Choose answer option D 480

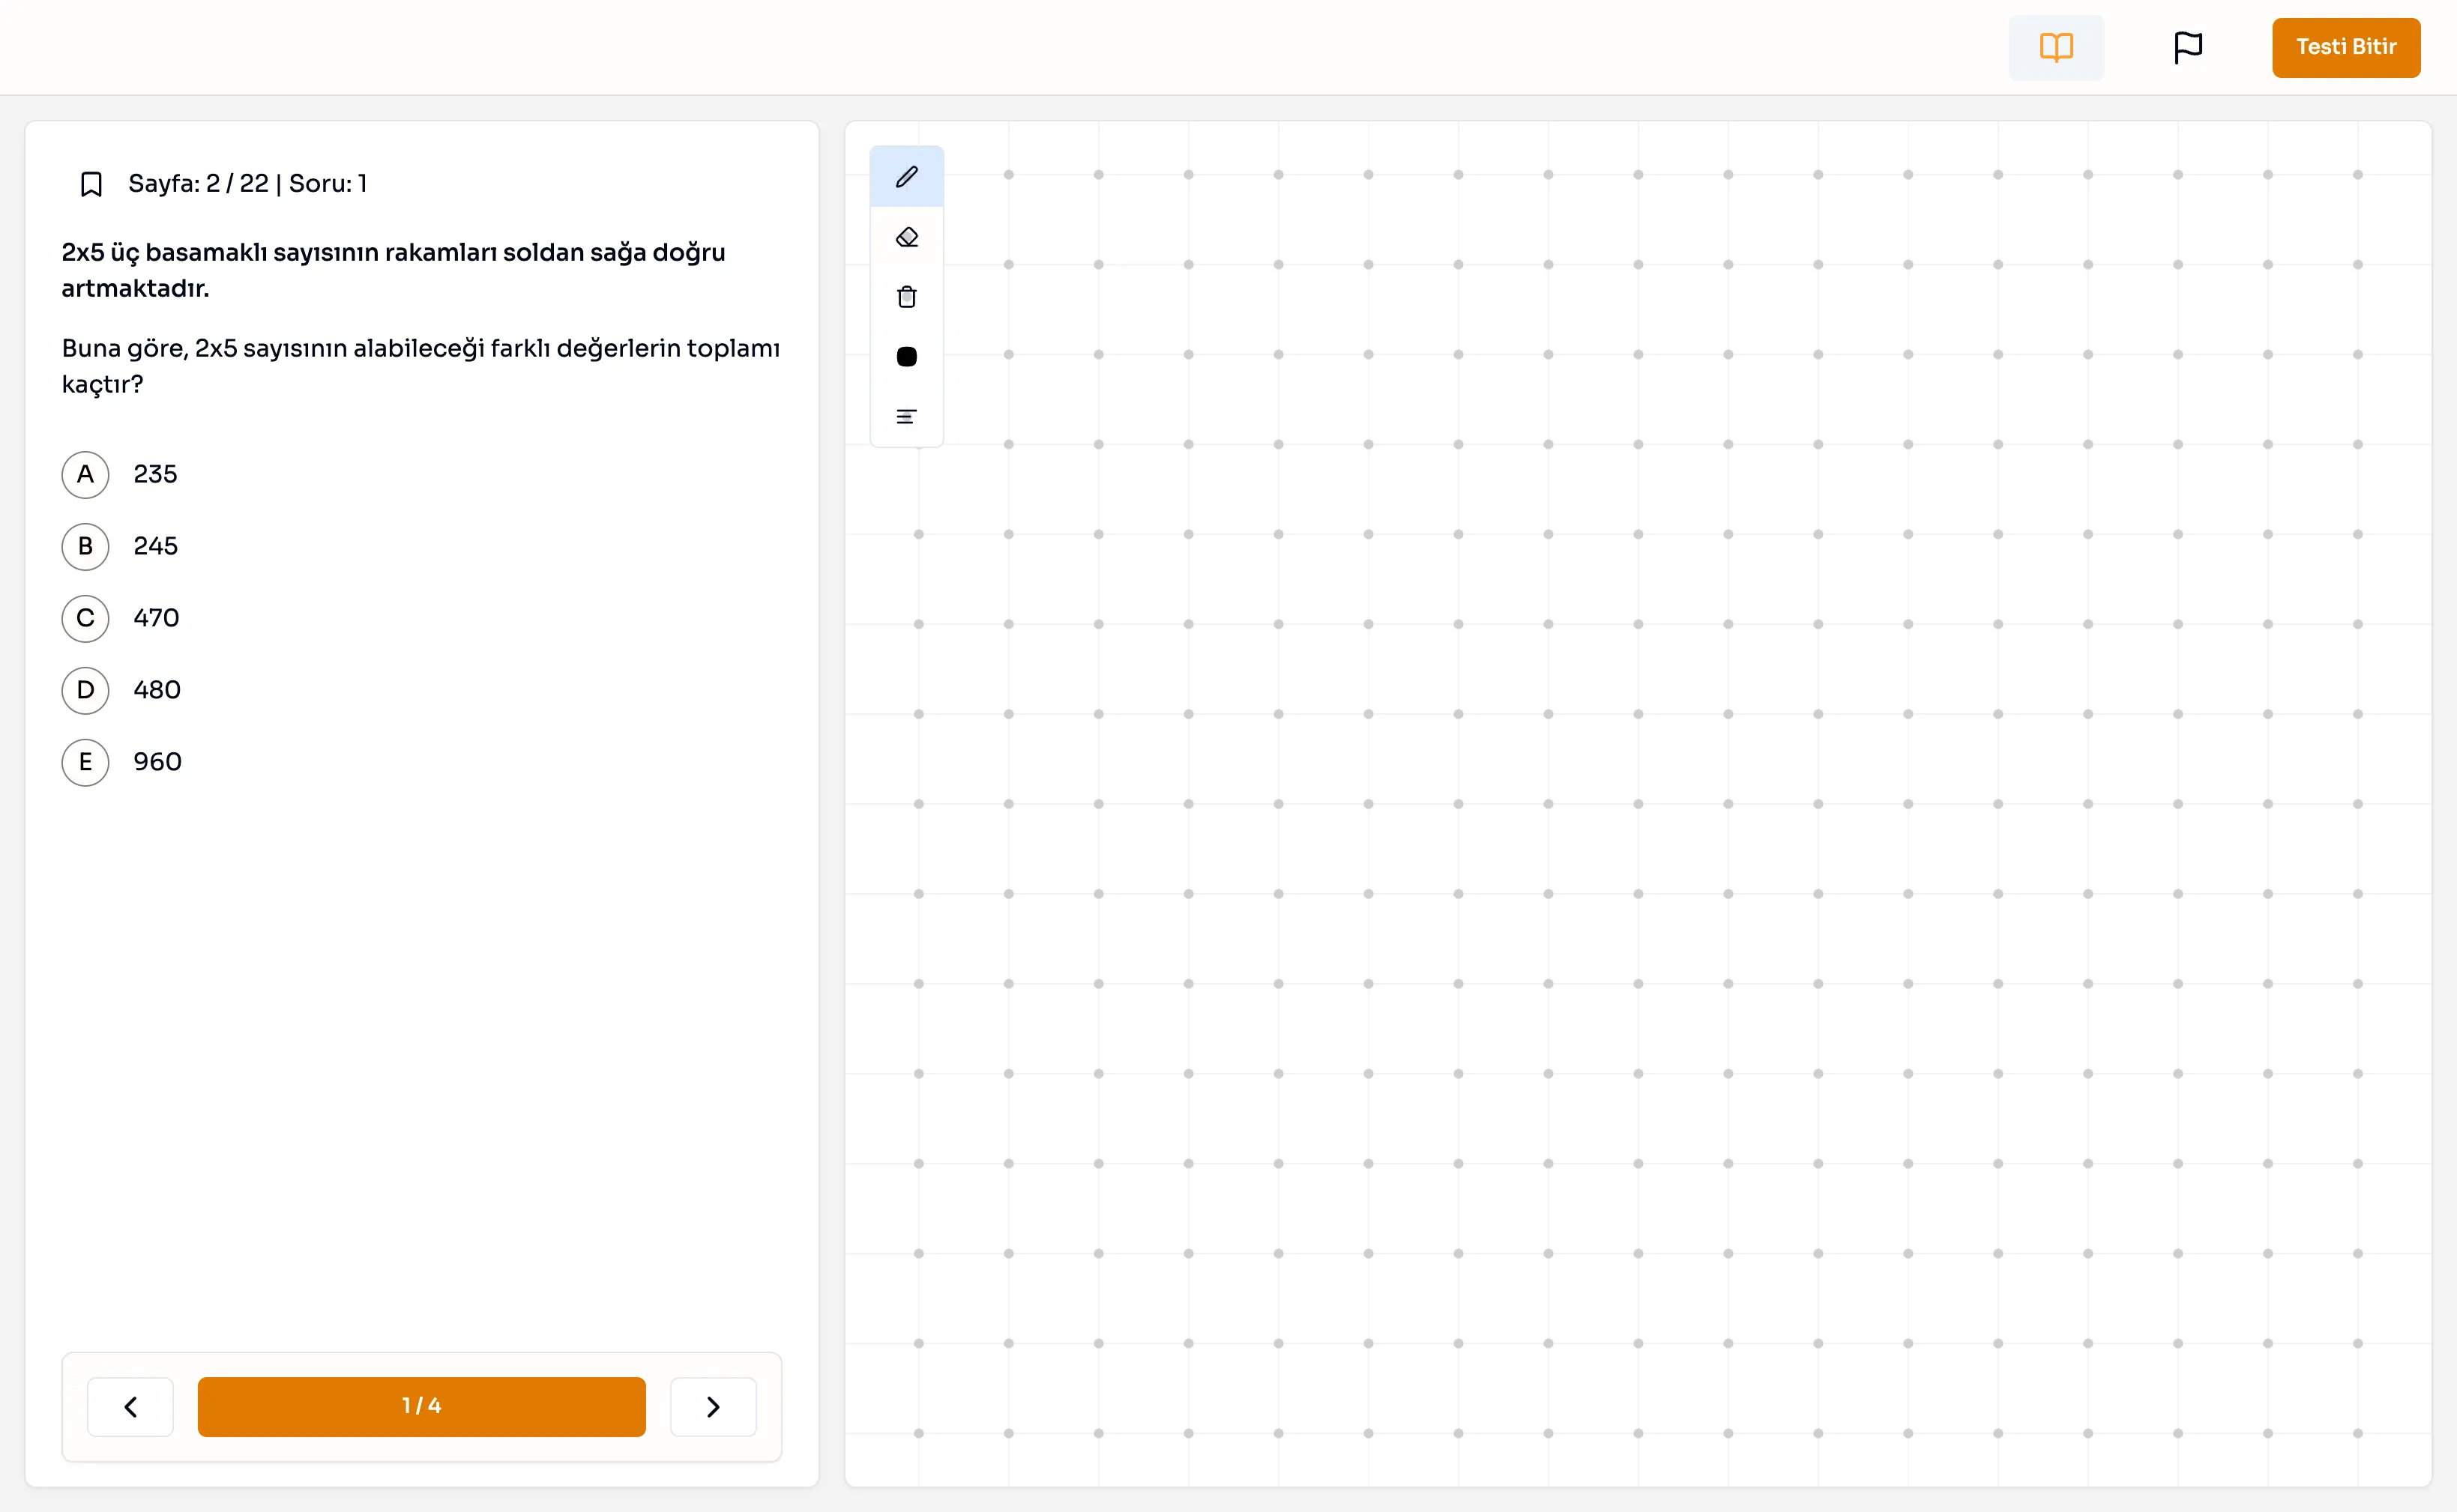coord(85,690)
